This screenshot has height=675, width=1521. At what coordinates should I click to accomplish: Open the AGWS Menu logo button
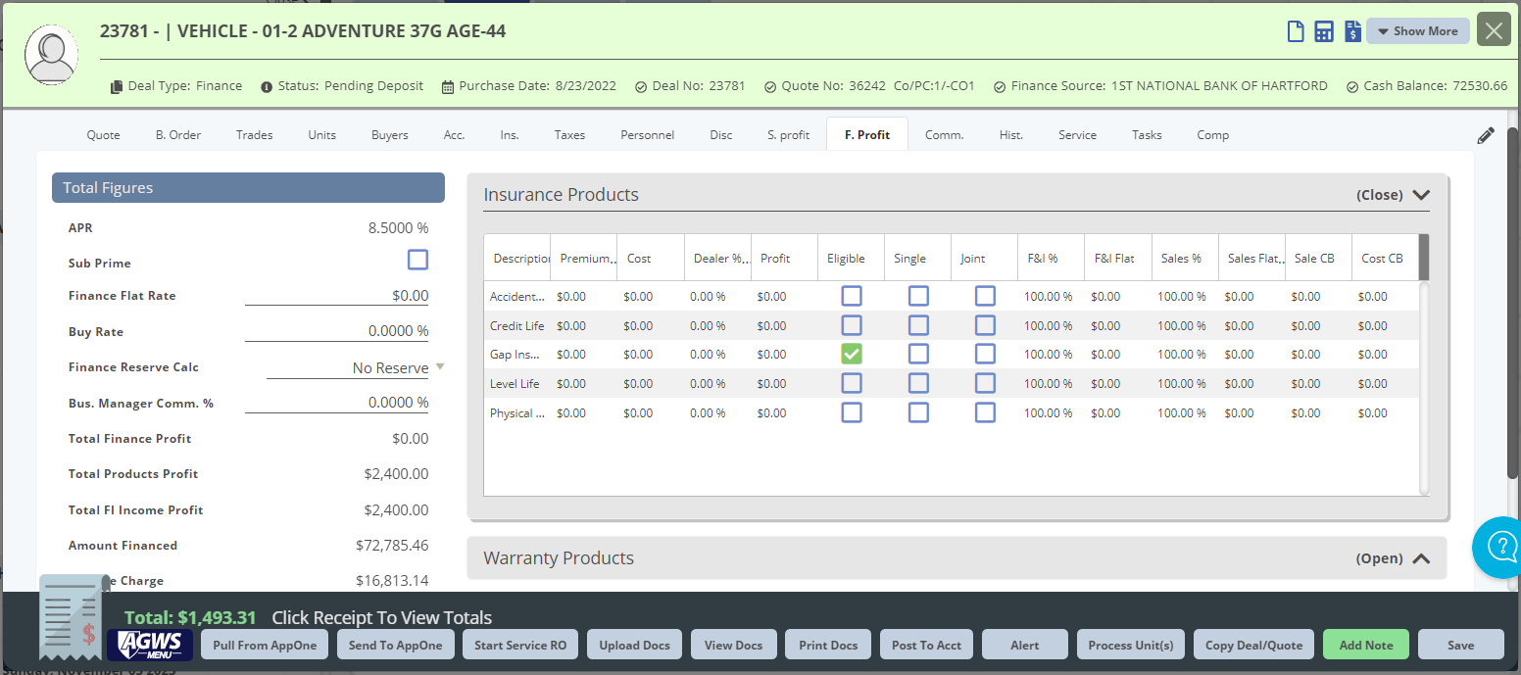click(x=150, y=644)
